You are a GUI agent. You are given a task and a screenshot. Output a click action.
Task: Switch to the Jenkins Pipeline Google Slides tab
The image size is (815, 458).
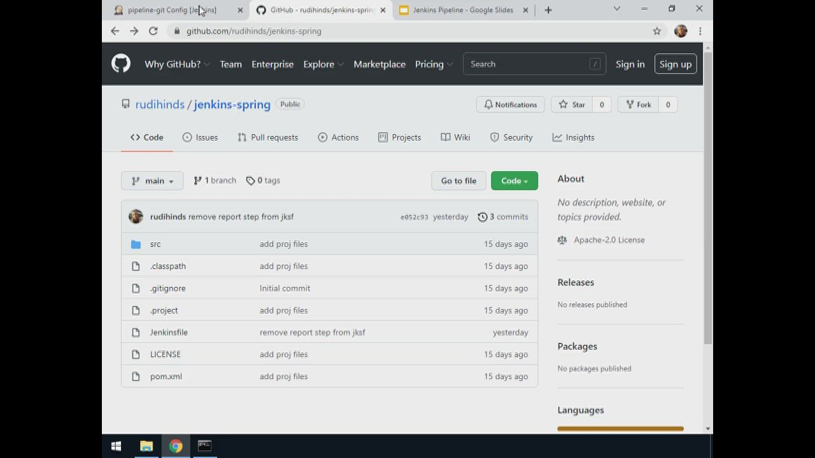coord(463,10)
